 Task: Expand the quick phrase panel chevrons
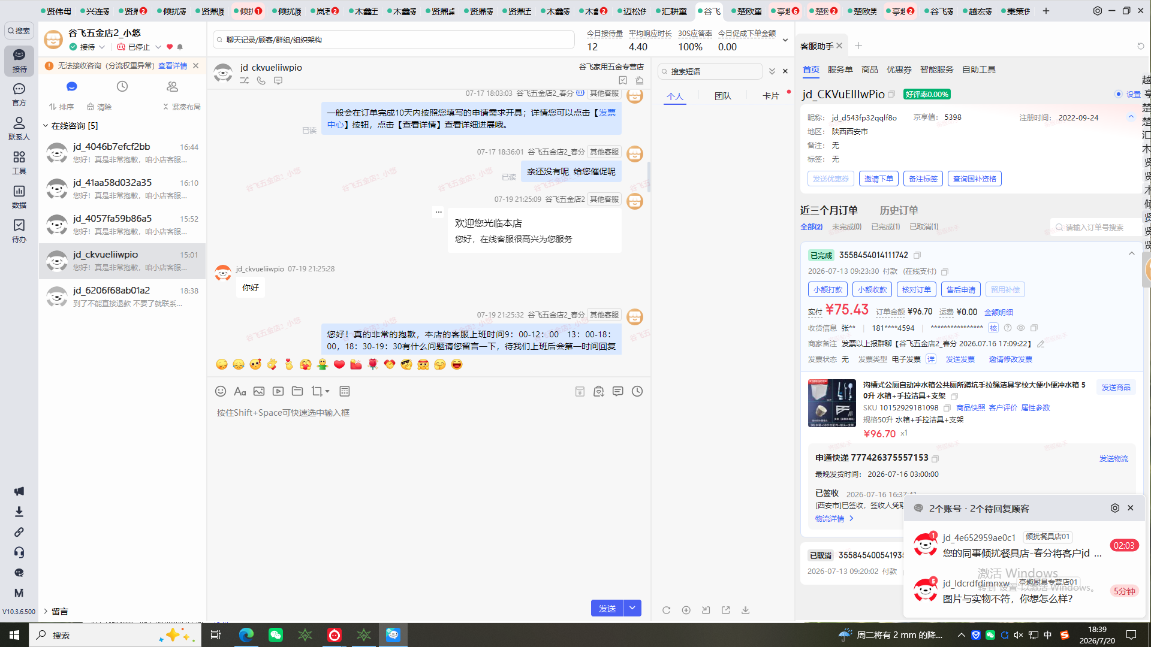772,71
